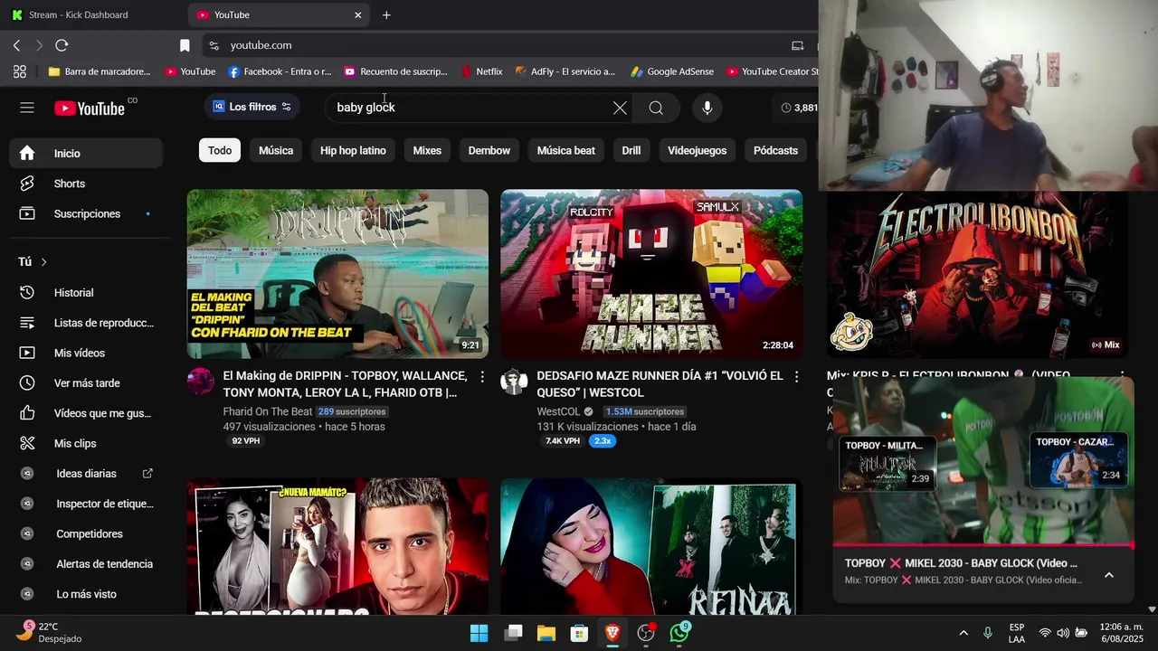Open Brave browser from the taskbar
Viewport: 1158px width, 651px height.
tap(612, 633)
